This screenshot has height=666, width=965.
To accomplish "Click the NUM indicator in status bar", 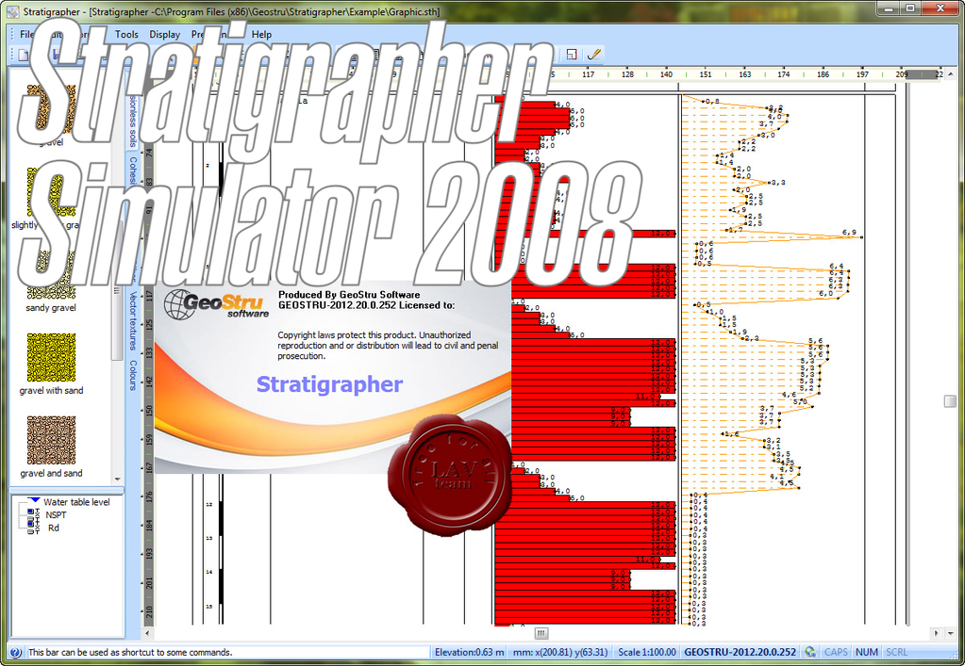I will point(867,652).
